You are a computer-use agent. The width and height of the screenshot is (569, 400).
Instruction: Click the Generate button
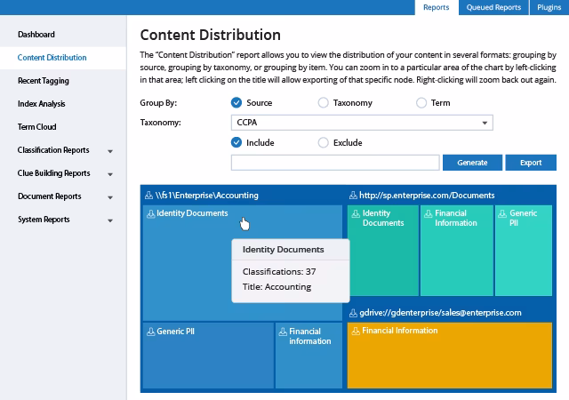point(472,163)
